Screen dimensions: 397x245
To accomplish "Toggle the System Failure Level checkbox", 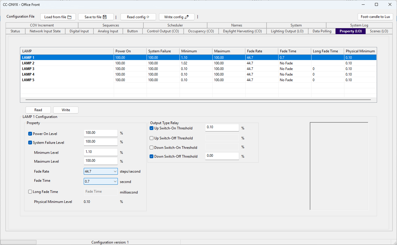I will (x=30, y=143).
